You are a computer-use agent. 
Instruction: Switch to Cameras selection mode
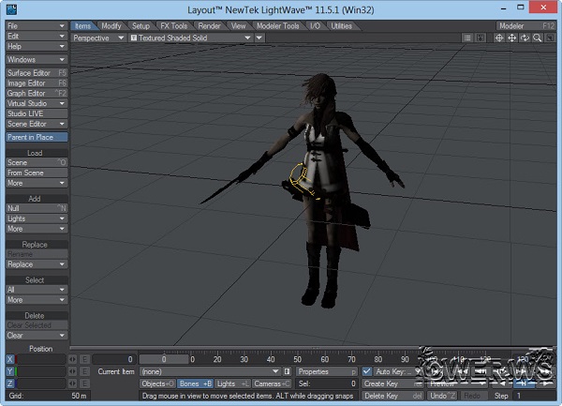(272, 383)
